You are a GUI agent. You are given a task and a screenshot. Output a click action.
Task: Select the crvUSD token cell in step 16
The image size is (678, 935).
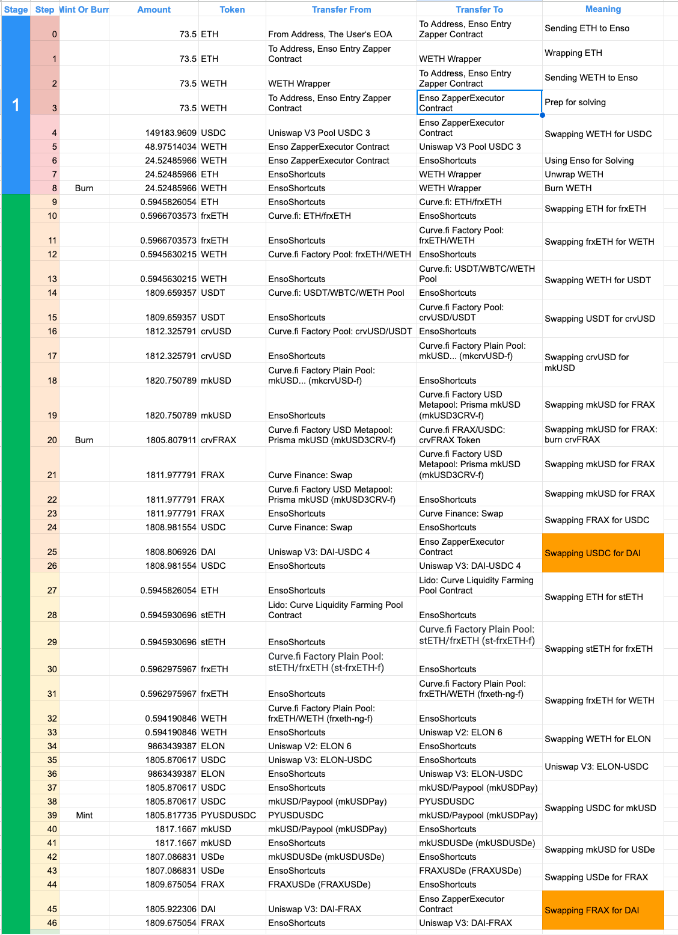click(x=232, y=331)
